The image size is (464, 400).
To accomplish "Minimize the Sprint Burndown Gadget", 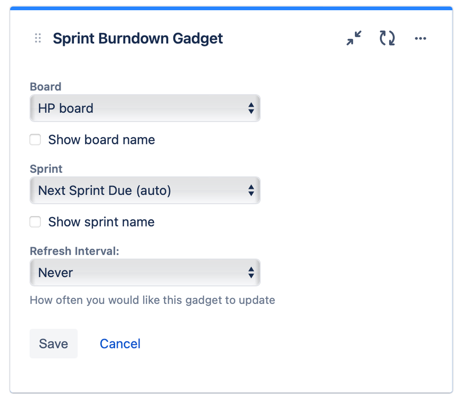I will pyautogui.click(x=354, y=38).
